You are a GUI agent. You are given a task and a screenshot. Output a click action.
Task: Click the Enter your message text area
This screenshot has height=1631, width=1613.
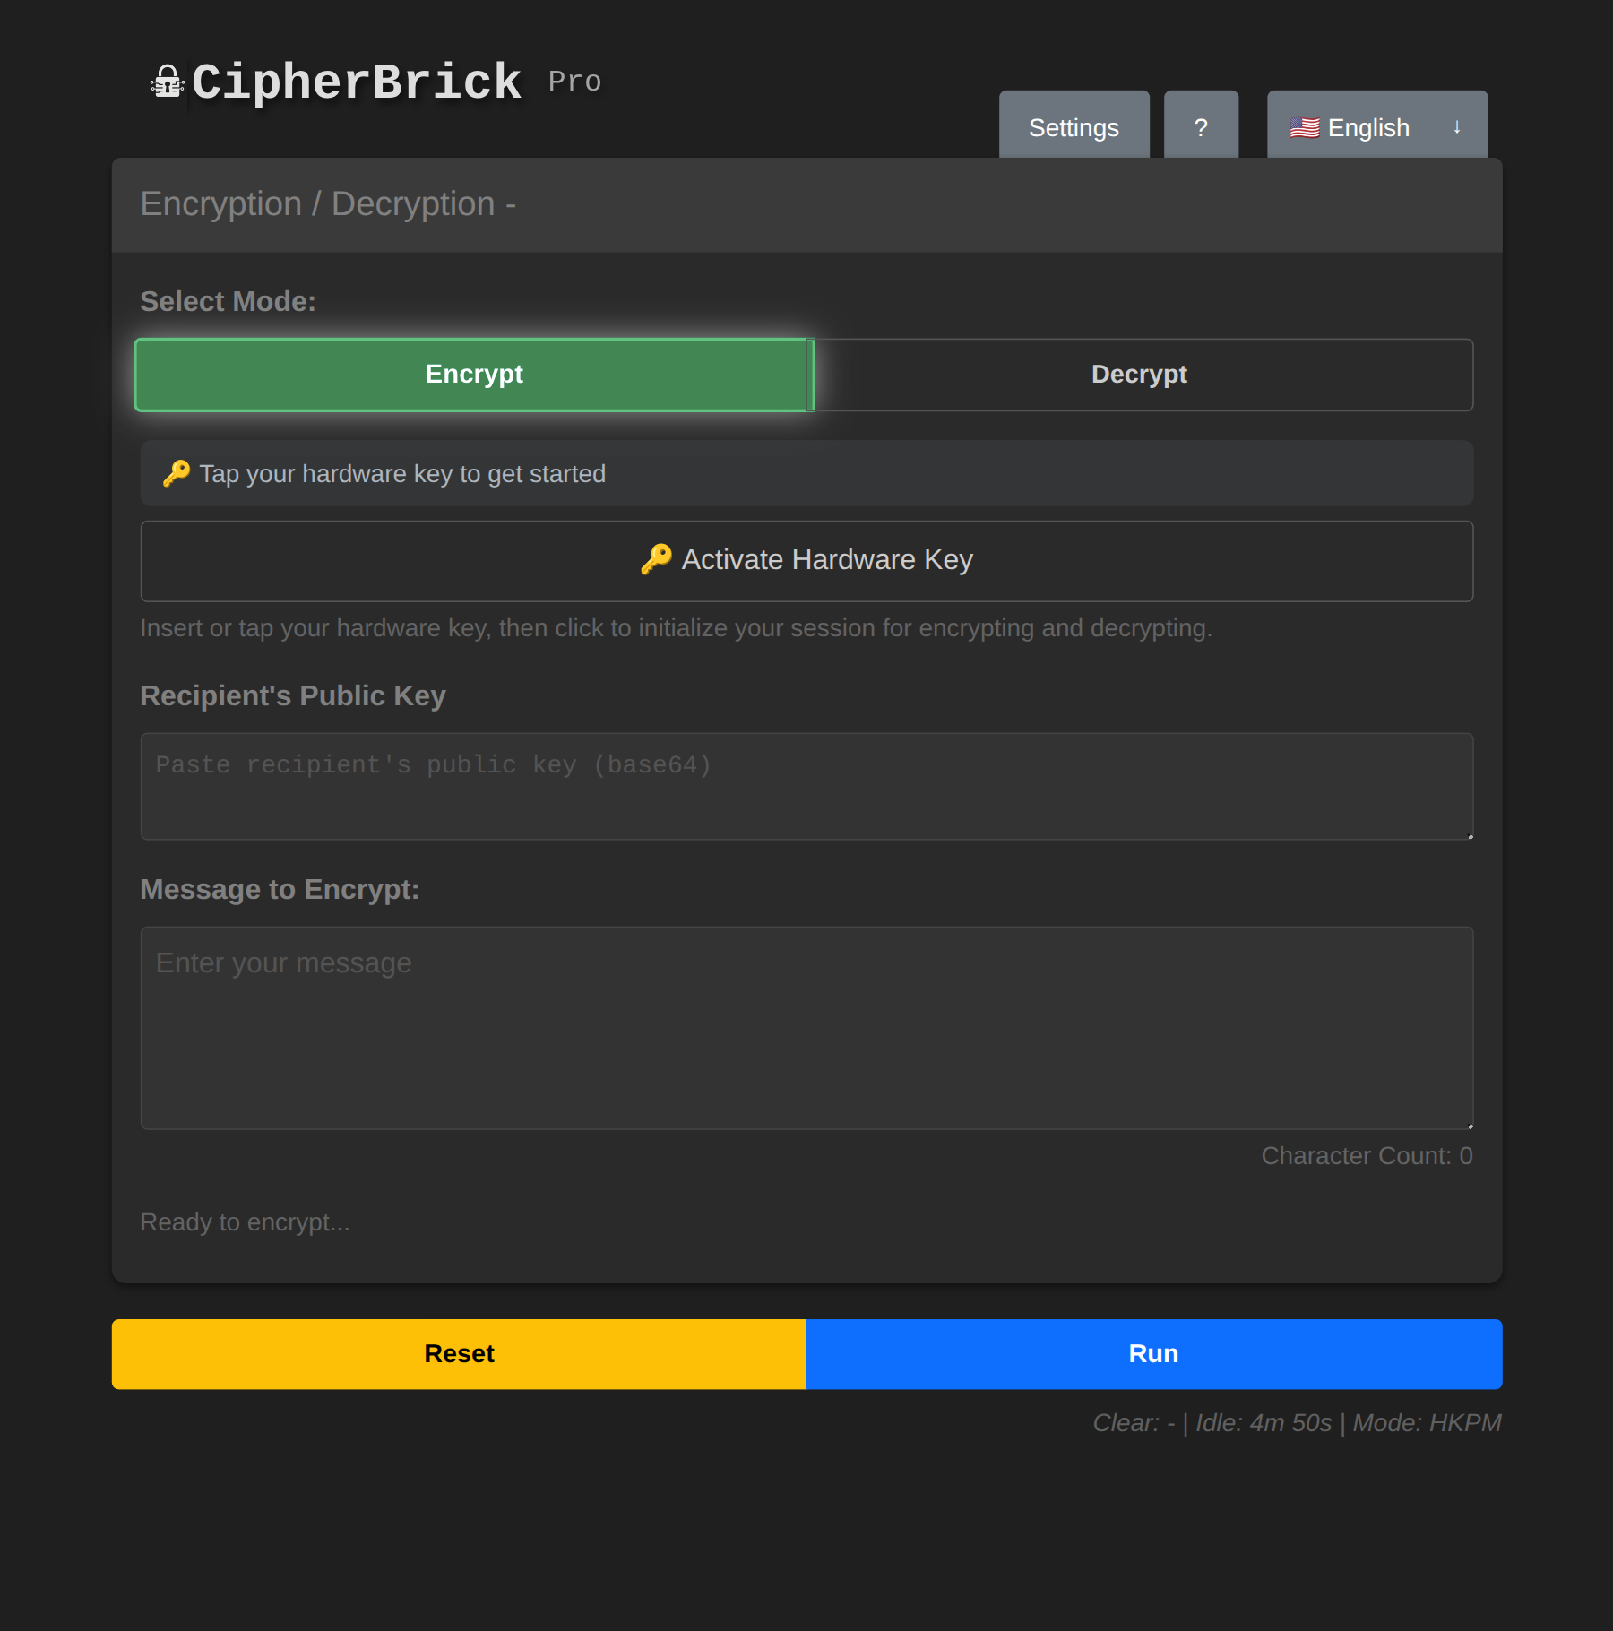coord(806,1026)
